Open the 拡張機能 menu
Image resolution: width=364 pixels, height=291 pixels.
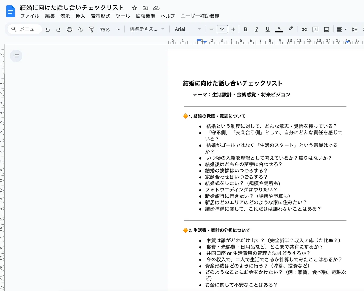[145, 16]
